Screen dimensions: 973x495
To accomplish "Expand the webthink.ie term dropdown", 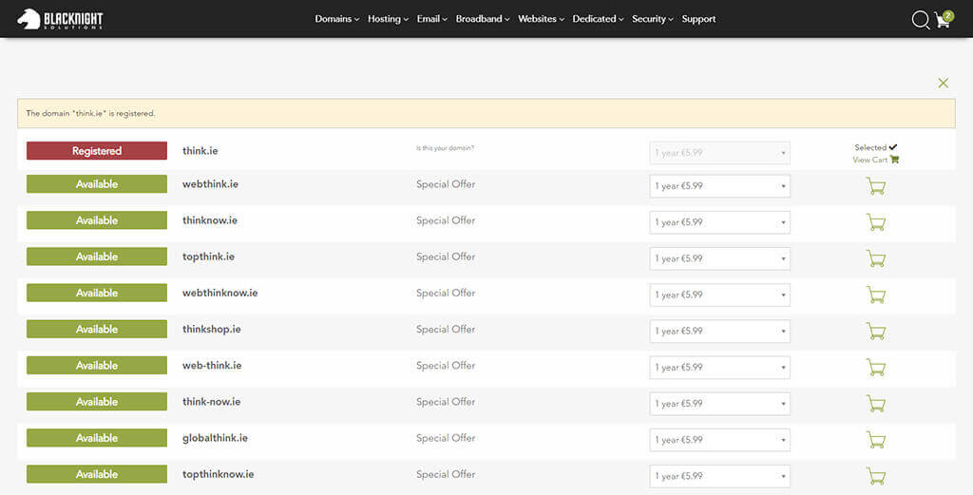I will pyautogui.click(x=719, y=186).
